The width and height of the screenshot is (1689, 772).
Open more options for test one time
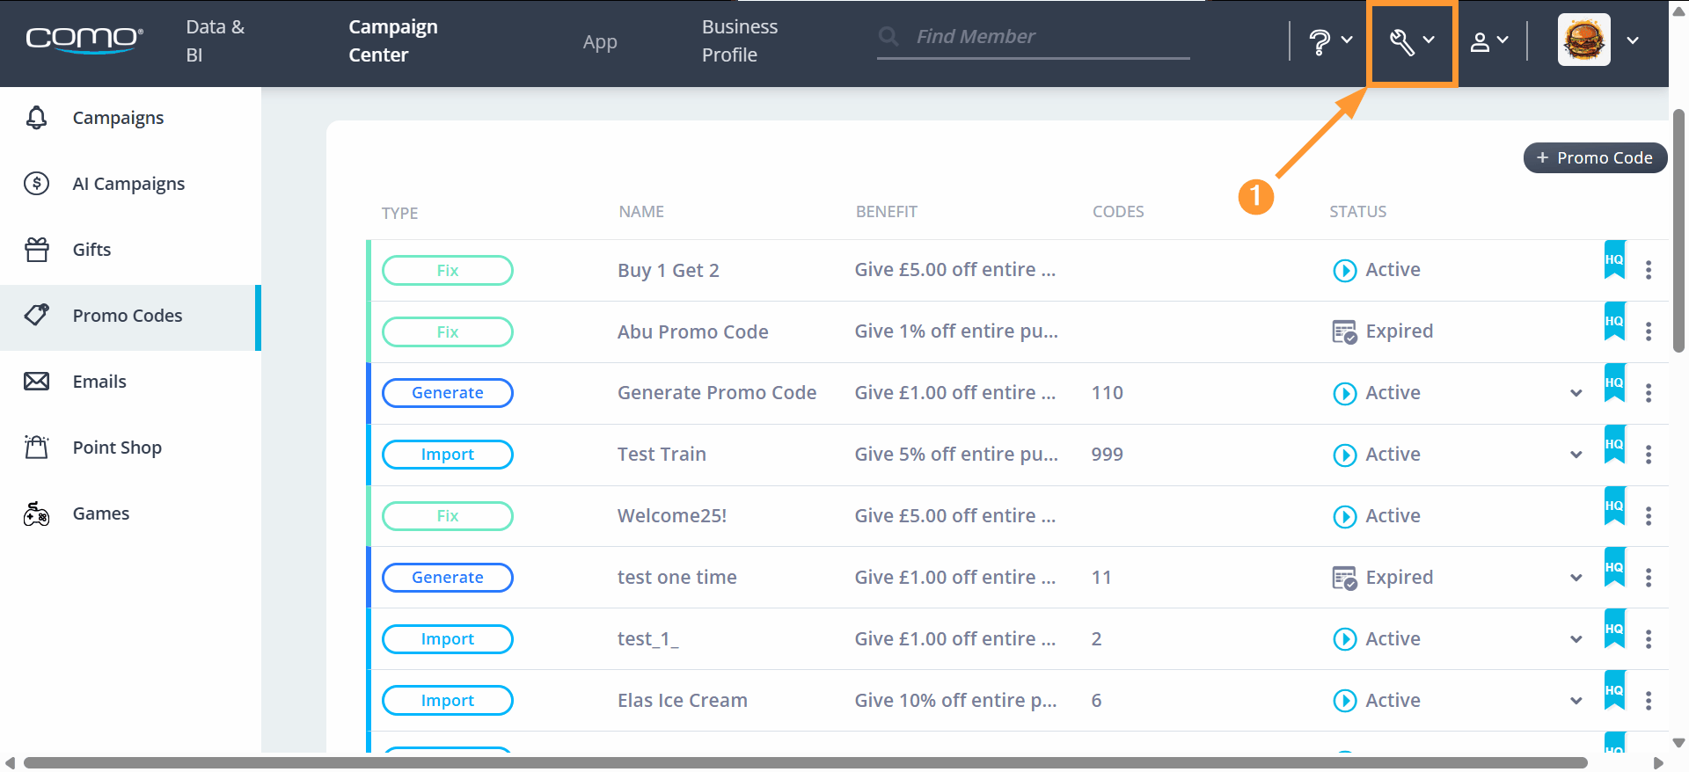click(1649, 578)
